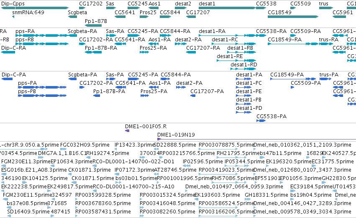This screenshot has width=356, height=218.
Task: Click the CG5245-RA transcript label
Action: click(143, 31)
